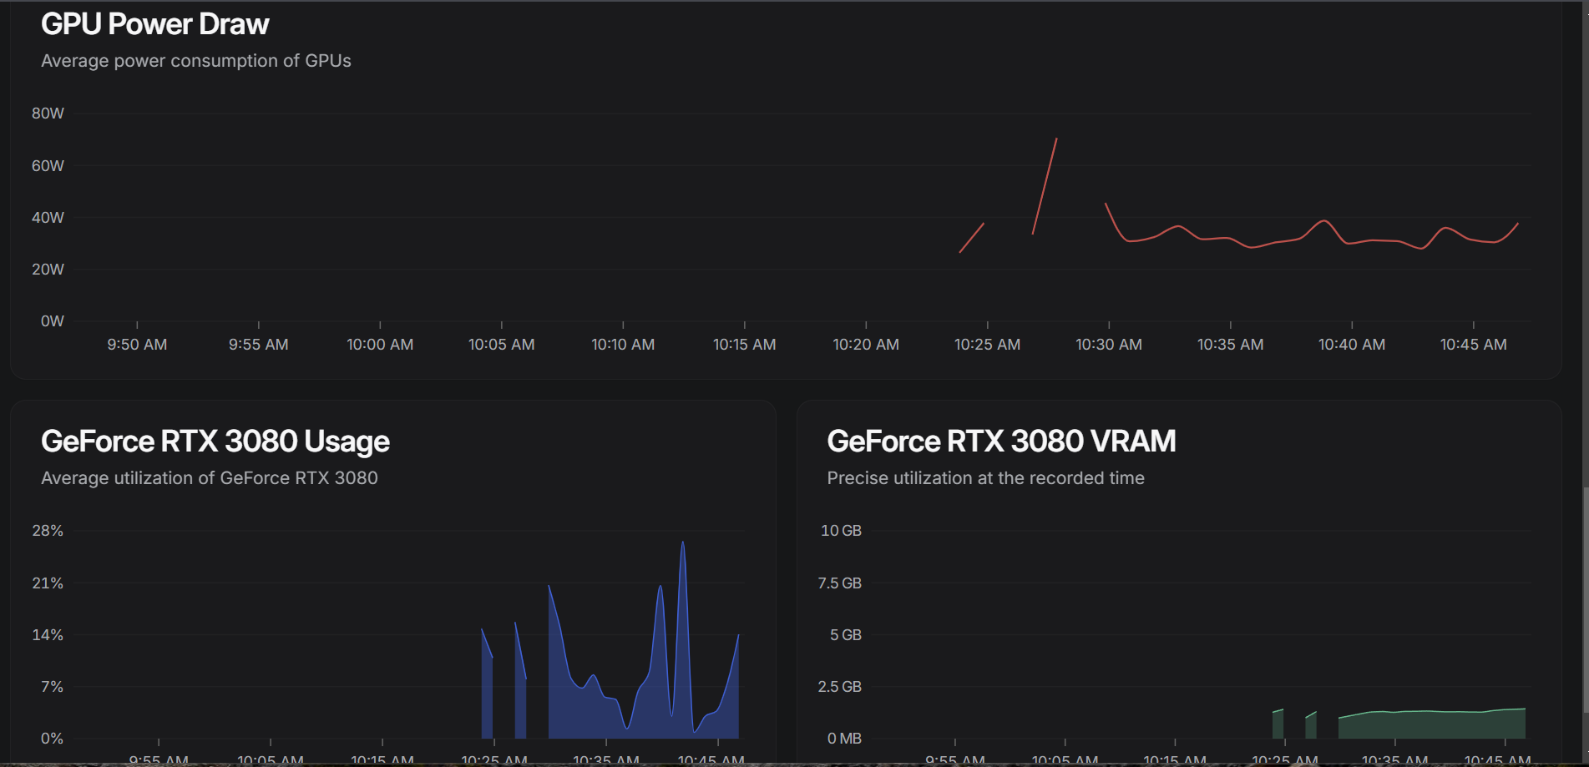Click the 7% axis label on Usage chart
Screen dimensions: 1589x767
52,686
